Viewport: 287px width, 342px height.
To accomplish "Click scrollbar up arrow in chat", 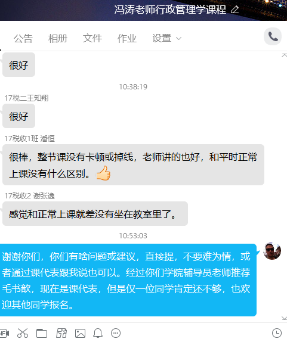I will coord(284,55).
